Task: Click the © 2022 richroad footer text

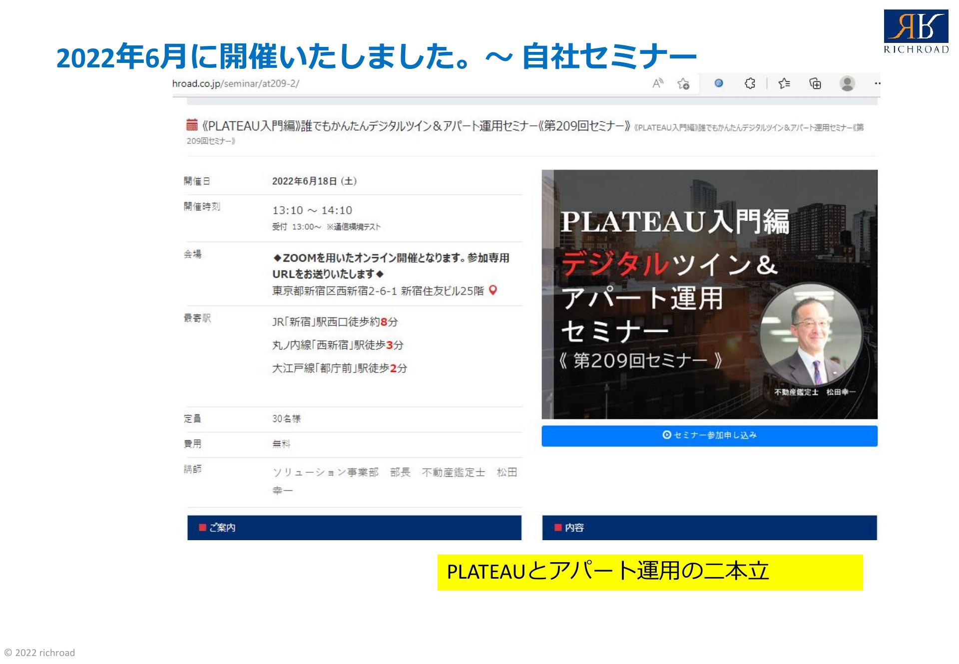Action: pos(39,653)
